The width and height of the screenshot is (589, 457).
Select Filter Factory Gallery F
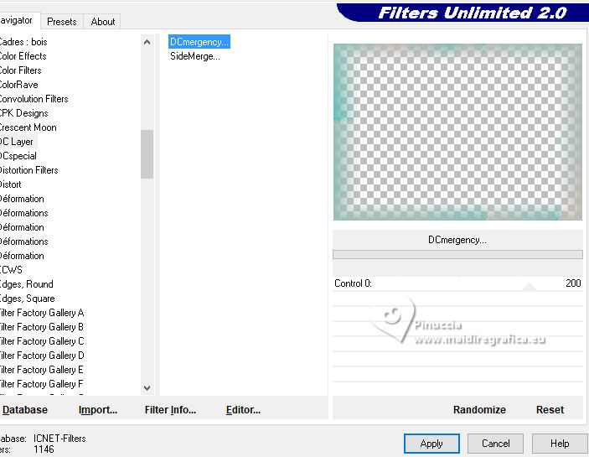tap(42, 384)
